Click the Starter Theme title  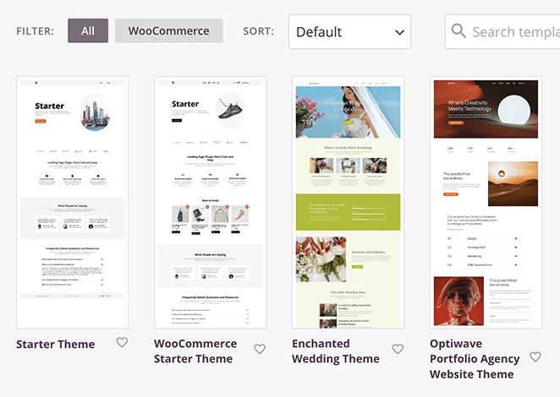tap(56, 344)
